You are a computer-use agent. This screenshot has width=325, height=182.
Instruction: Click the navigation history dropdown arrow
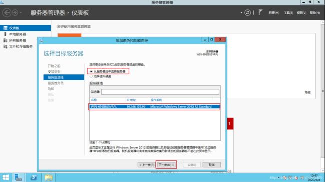coord(21,13)
